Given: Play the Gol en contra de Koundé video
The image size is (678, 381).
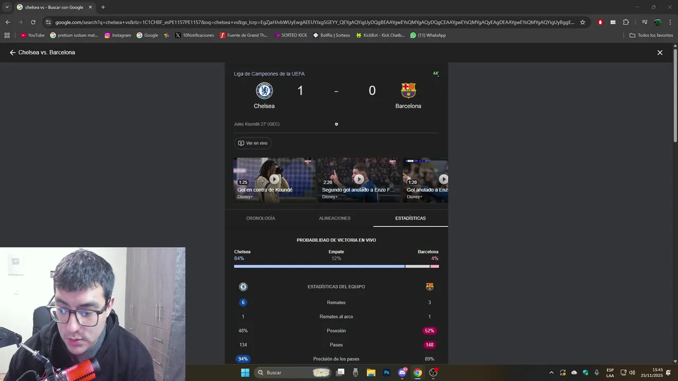Looking at the screenshot, I should pyautogui.click(x=274, y=180).
